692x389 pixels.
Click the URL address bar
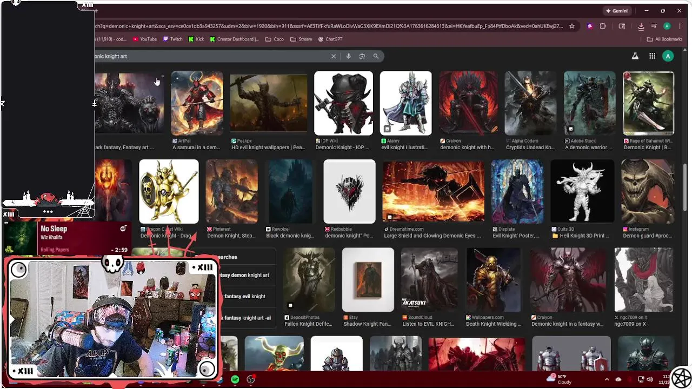pyautogui.click(x=330, y=26)
